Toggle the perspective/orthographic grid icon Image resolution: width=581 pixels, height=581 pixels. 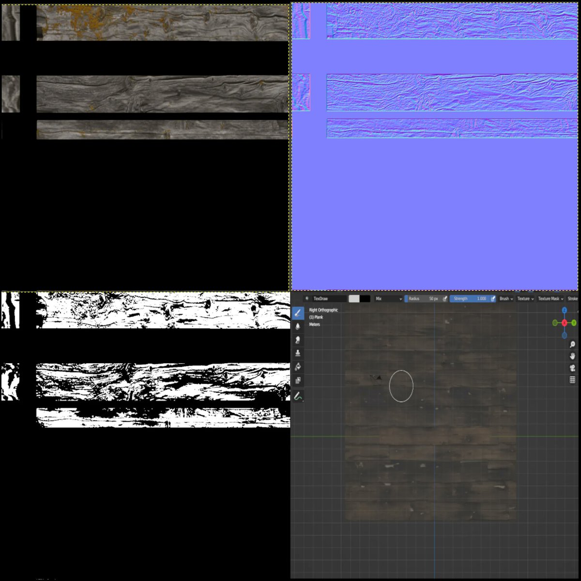click(572, 380)
